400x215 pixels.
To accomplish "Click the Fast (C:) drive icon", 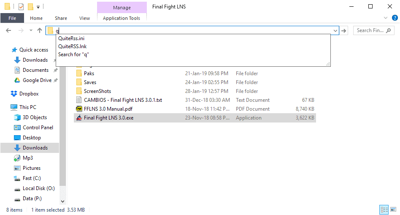I will 17,178.
